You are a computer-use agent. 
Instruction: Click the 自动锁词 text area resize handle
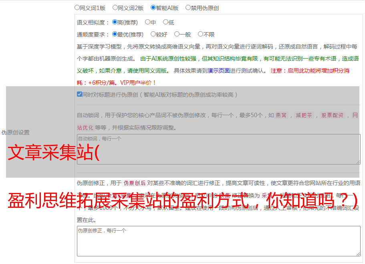[x=358, y=162]
